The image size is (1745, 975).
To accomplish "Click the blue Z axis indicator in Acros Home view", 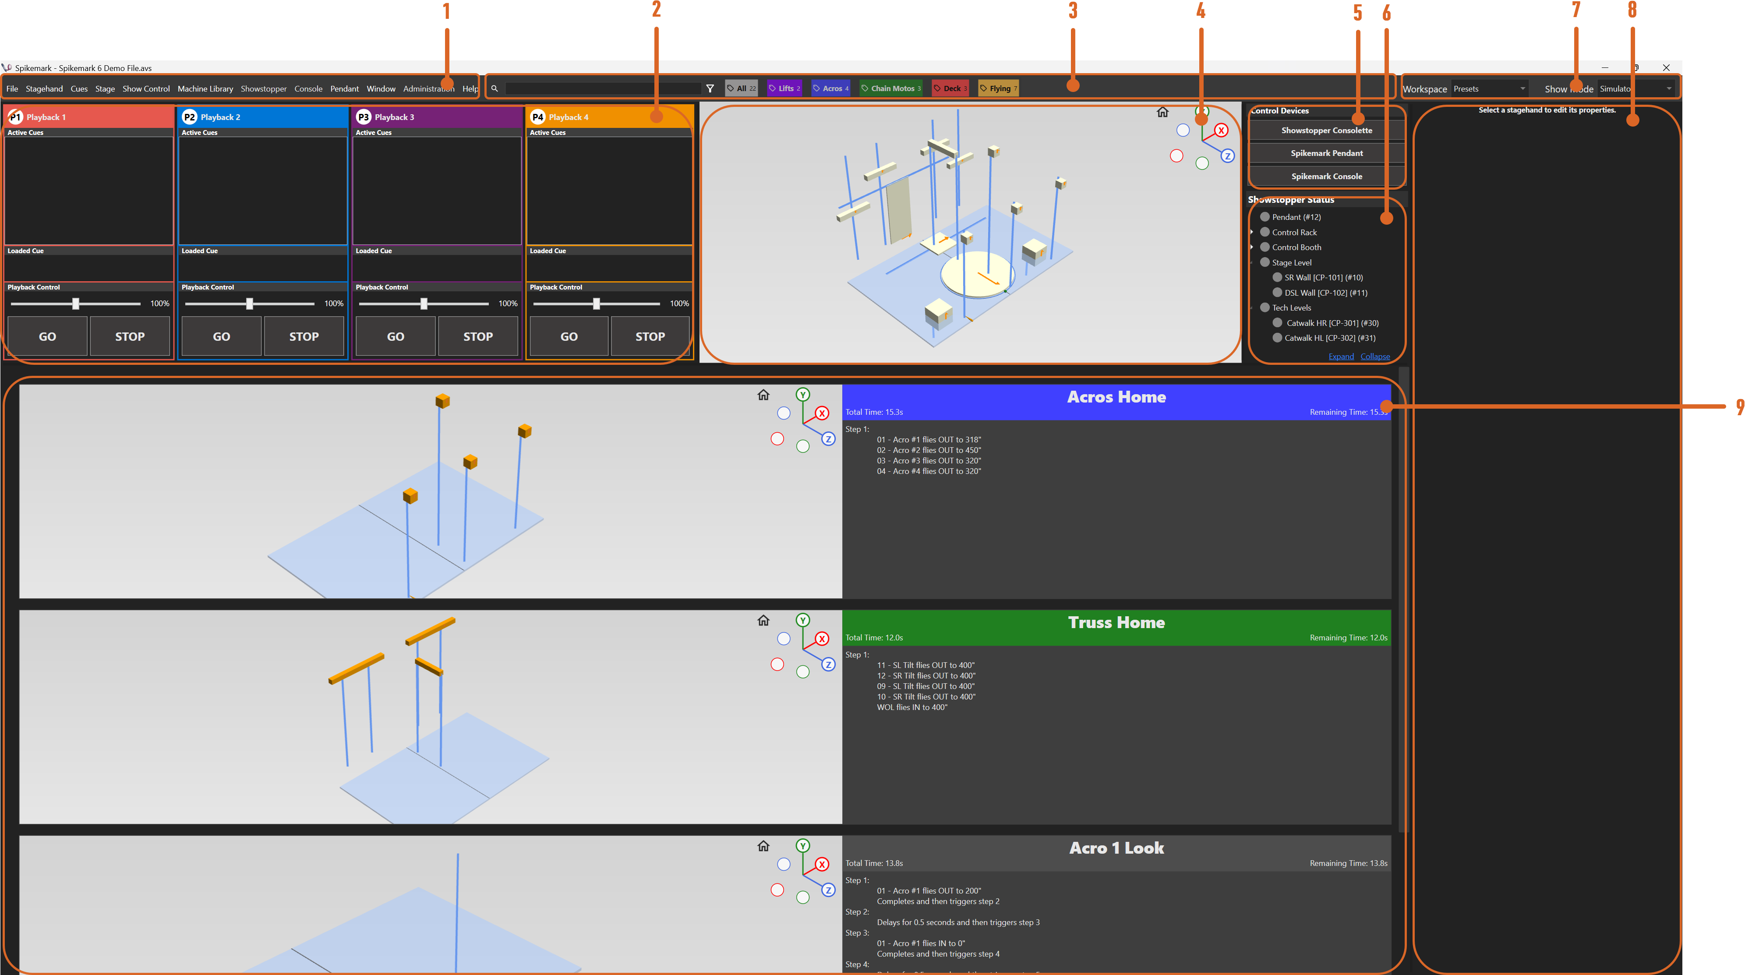I will point(828,438).
